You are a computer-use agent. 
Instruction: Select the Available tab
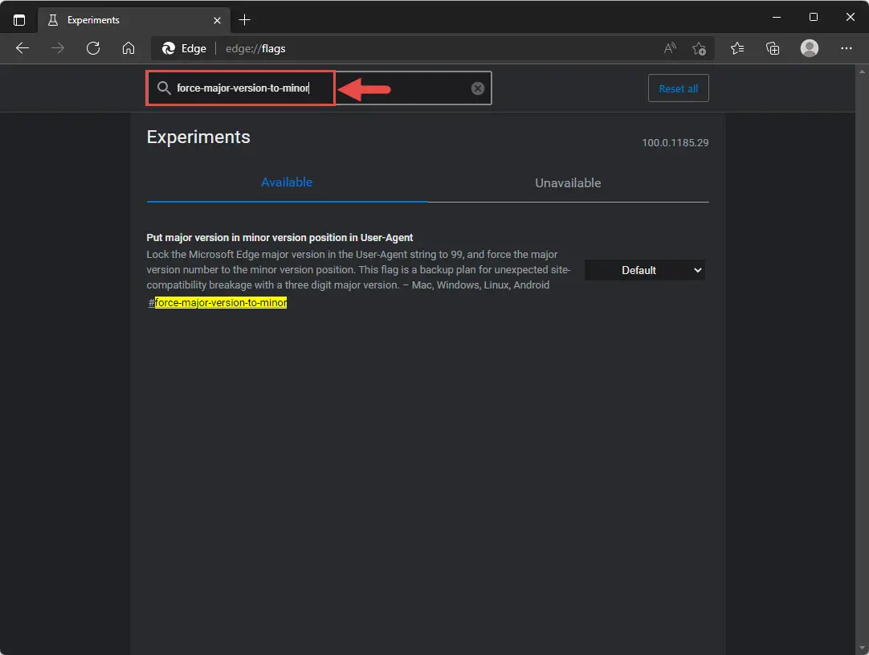287,182
